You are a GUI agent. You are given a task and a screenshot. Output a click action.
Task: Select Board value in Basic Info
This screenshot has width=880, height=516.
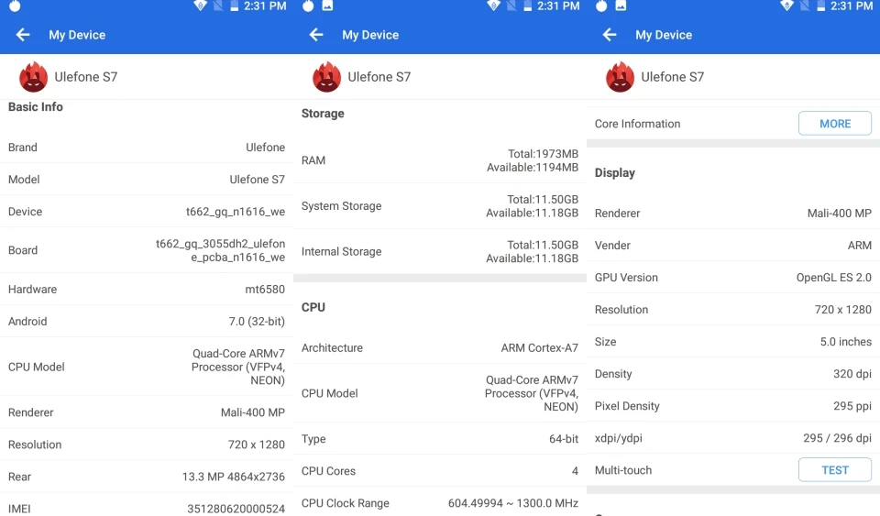(x=220, y=251)
